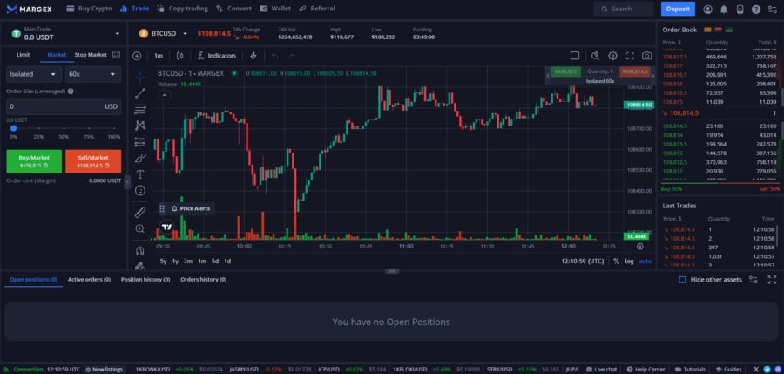Expand the positions panel to fullscreen
The height and width of the screenshot is (374, 784).
click(x=772, y=280)
